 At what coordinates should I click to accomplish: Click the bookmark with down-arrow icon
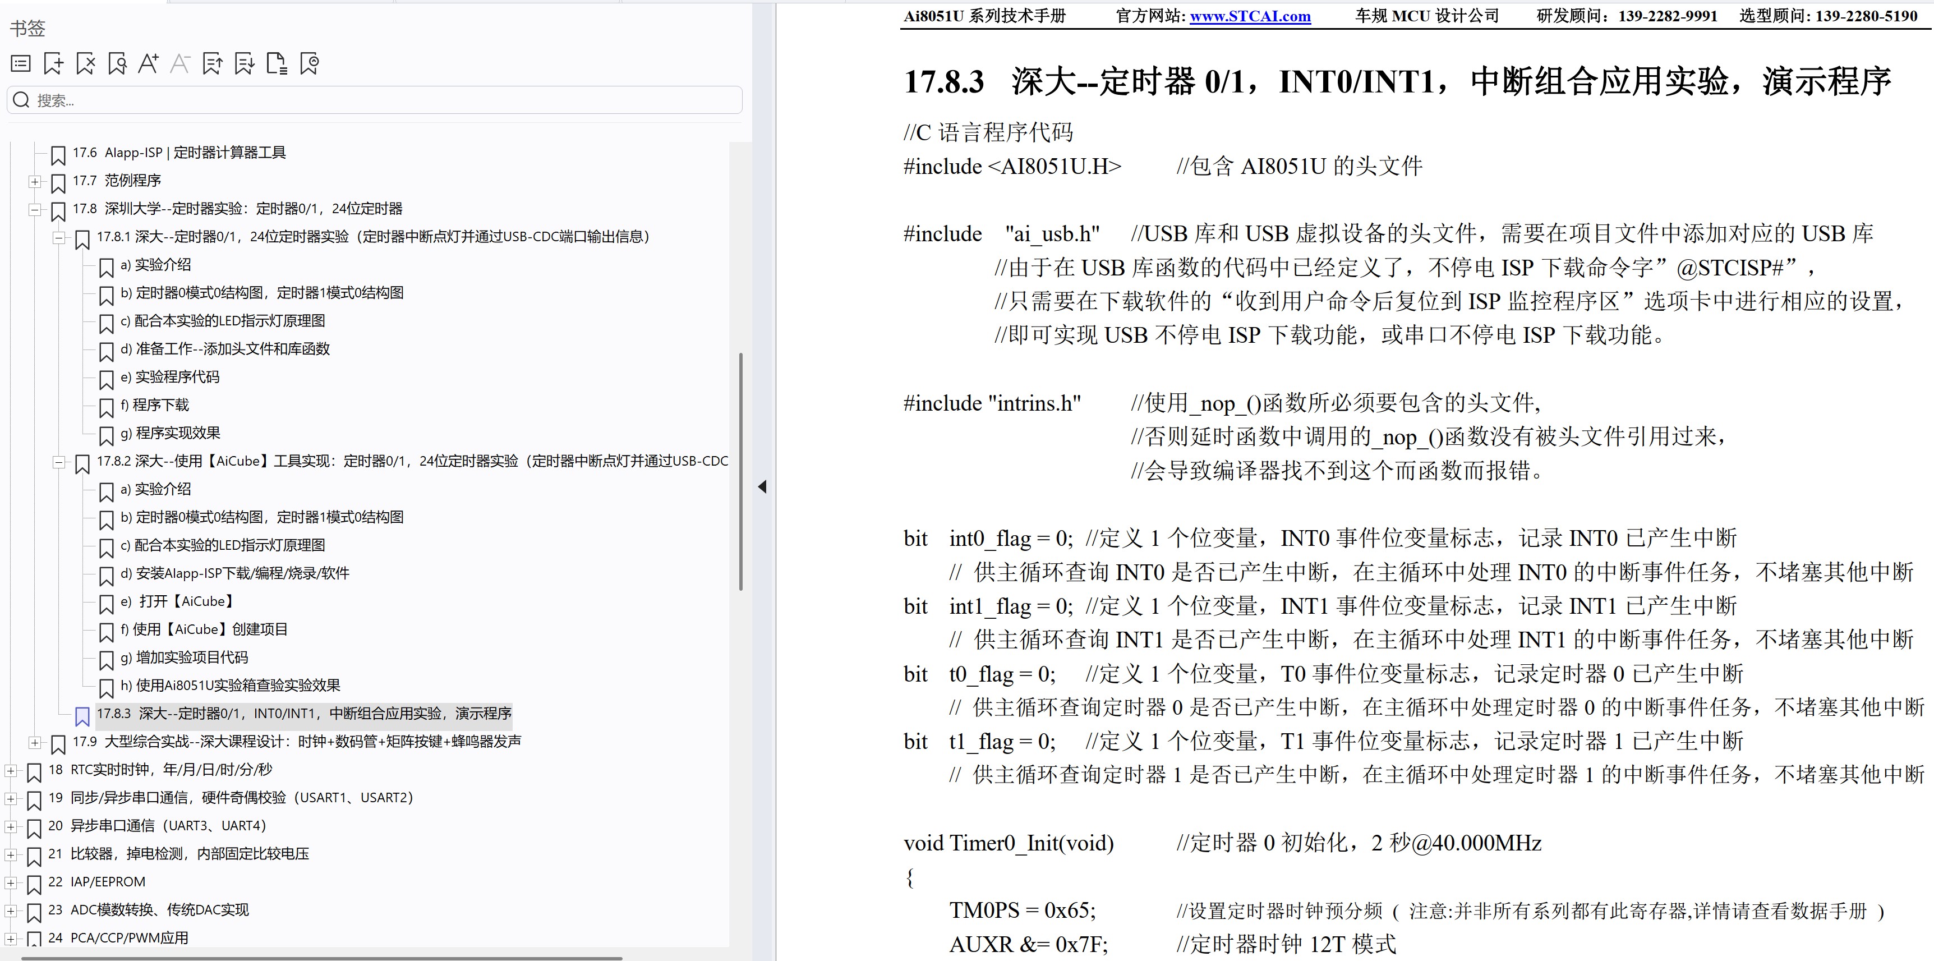pos(245,64)
